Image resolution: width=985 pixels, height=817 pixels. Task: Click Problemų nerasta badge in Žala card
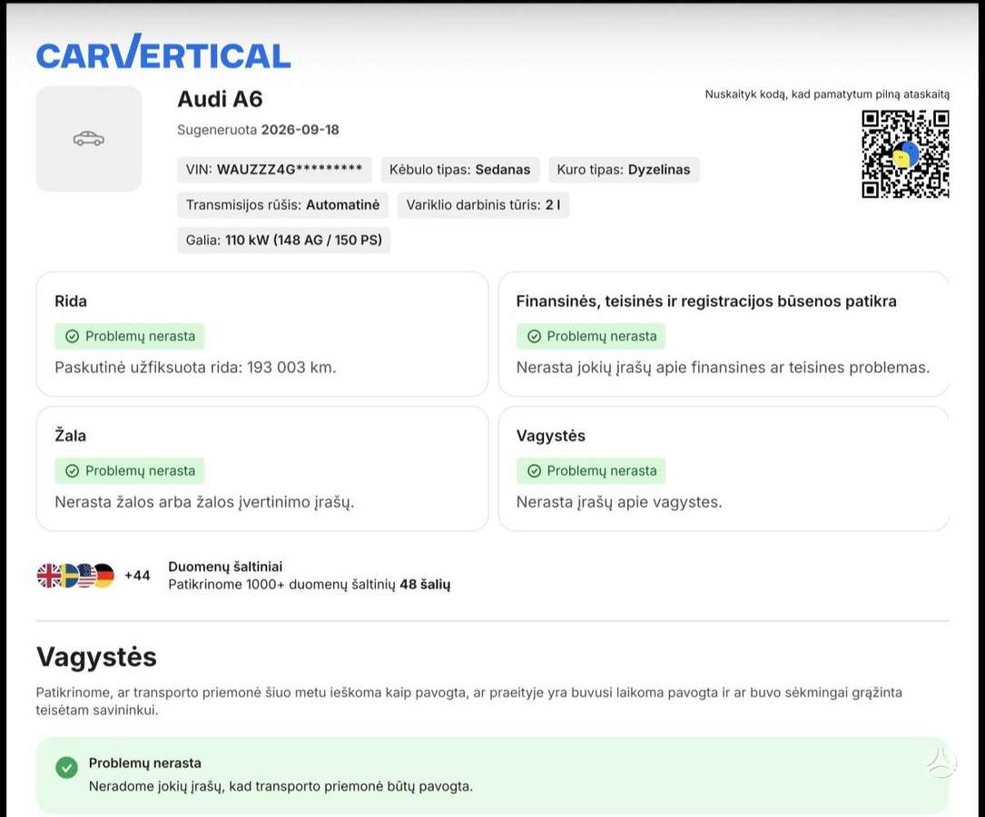[130, 471]
